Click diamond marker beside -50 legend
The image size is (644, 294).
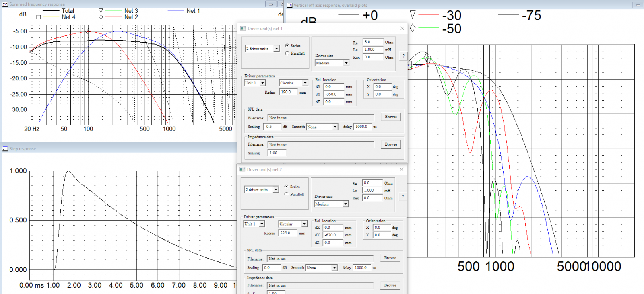412,28
